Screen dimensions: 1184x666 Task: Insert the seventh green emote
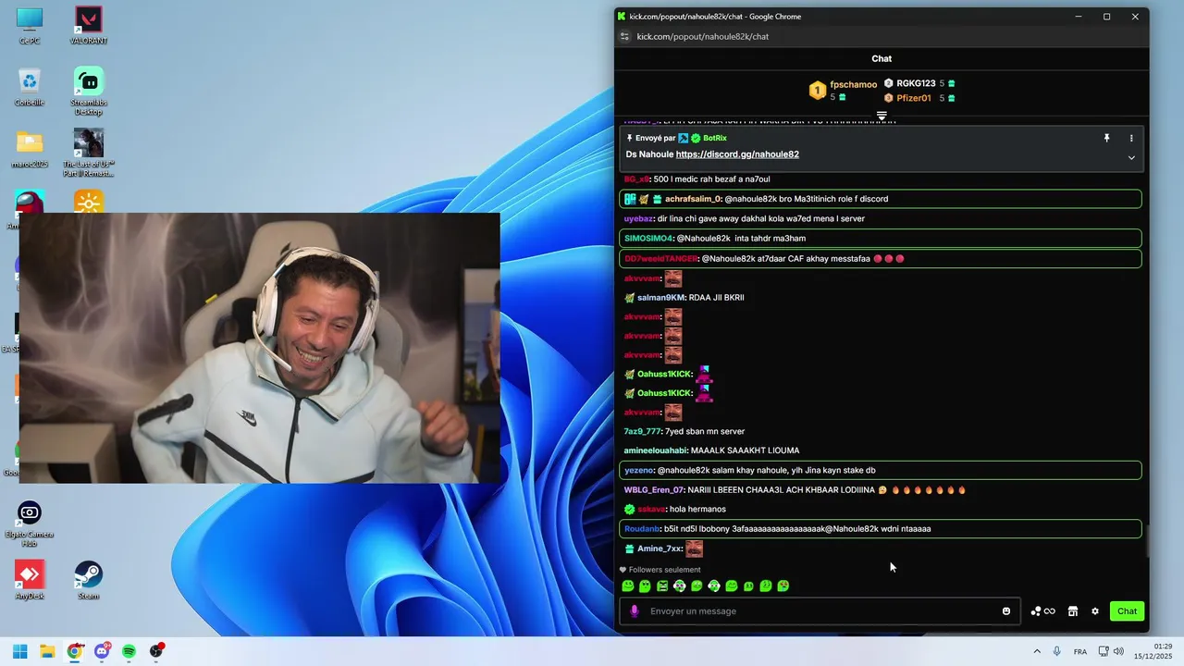pos(732,586)
